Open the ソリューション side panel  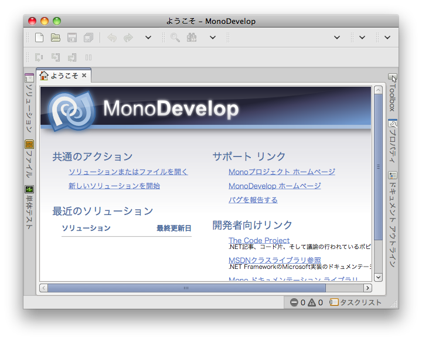pyautogui.click(x=29, y=103)
